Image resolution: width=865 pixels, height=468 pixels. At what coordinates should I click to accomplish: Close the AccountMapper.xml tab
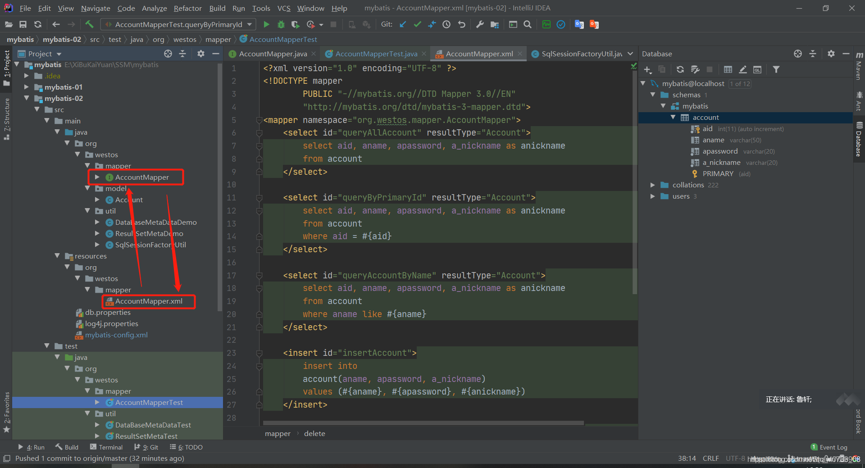(520, 54)
